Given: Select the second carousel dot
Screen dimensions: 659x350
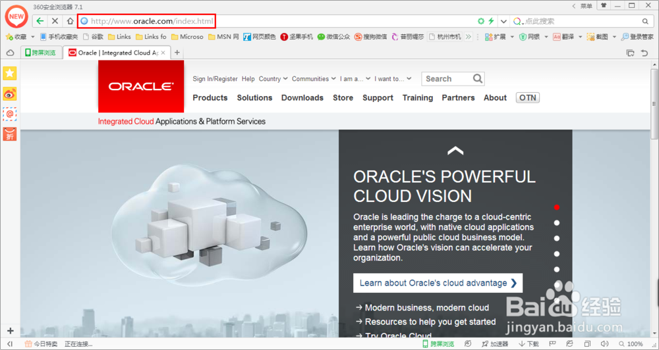Looking at the screenshot, I should click(x=557, y=222).
